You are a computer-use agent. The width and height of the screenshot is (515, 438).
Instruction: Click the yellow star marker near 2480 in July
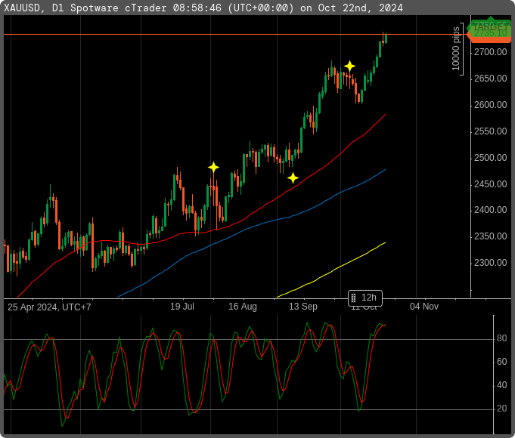213,167
